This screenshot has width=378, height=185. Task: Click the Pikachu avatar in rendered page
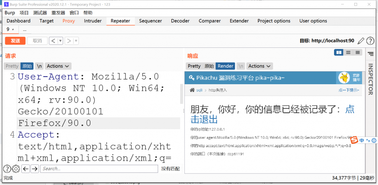tap(344, 78)
